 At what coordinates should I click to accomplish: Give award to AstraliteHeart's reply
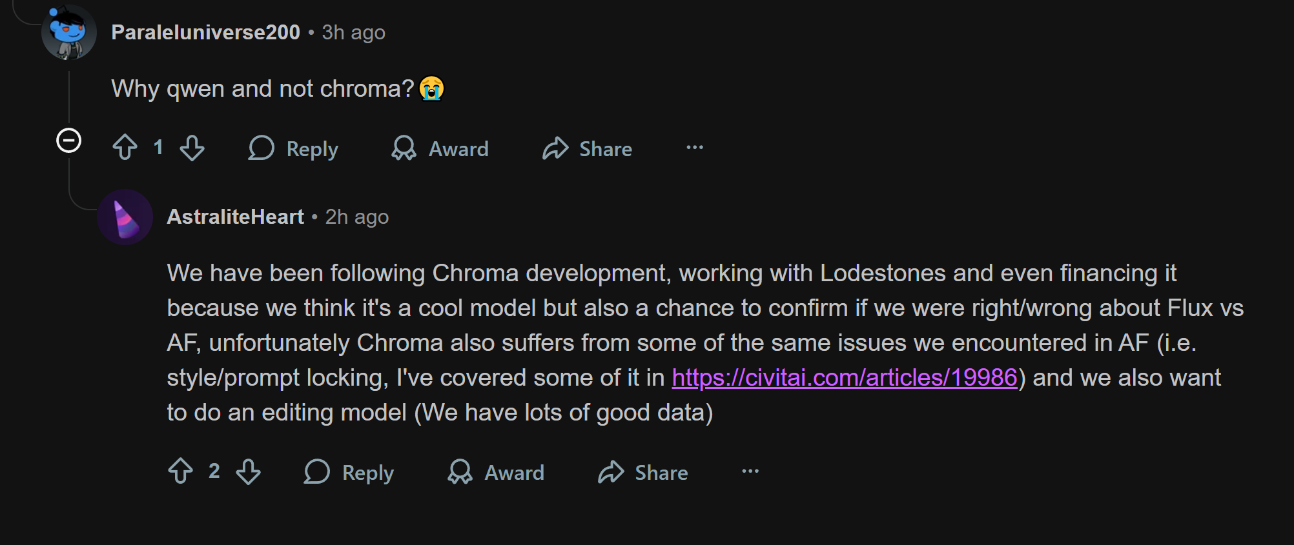pyautogui.click(x=497, y=472)
